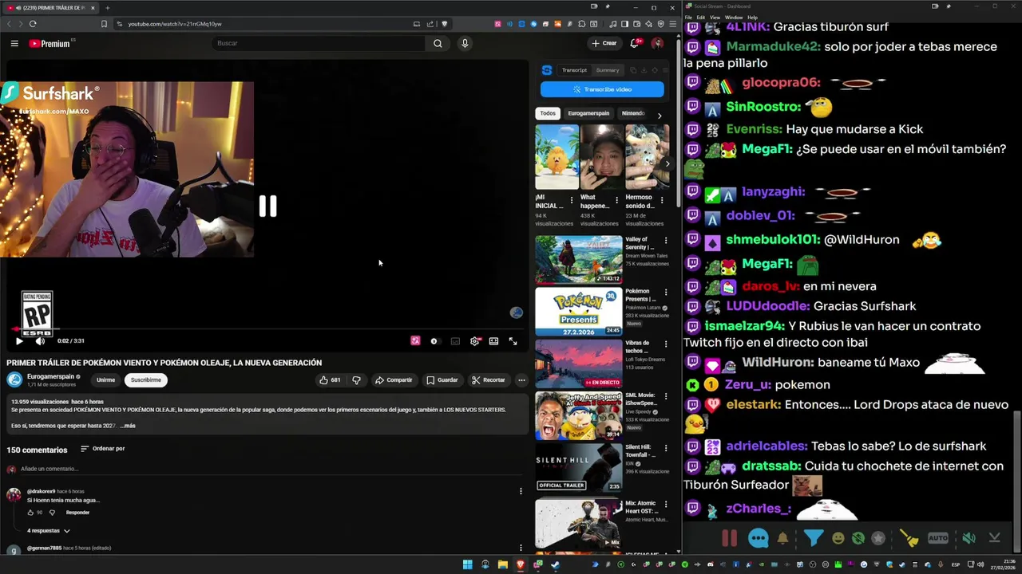The height and width of the screenshot is (574, 1022).
Task: Bookmark the page from the address bar
Action: (x=104, y=24)
